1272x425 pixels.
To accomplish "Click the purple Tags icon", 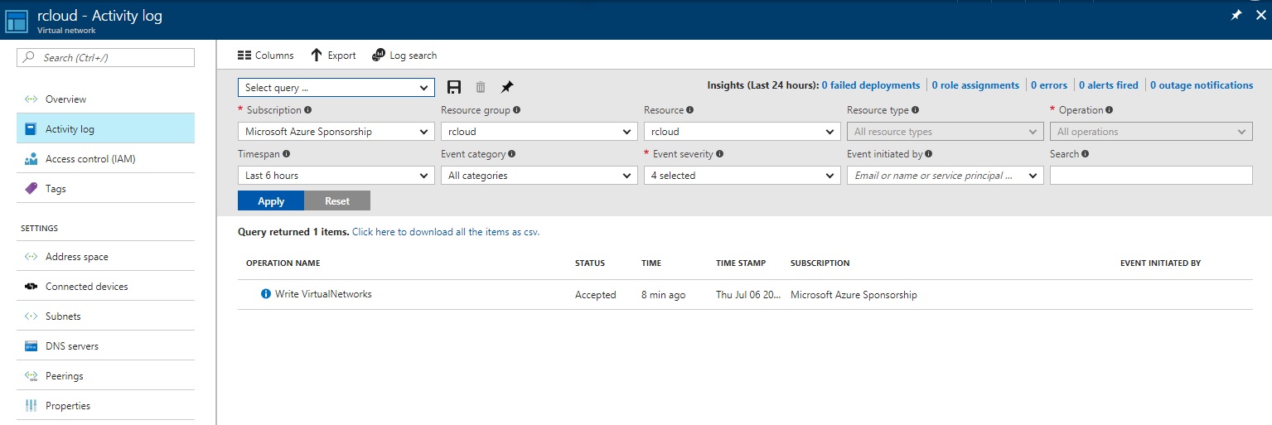I will 31,189.
